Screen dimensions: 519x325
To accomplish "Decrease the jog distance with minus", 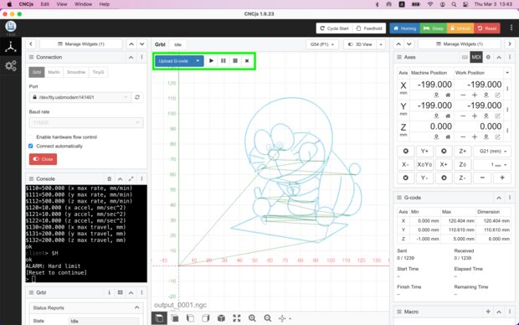I will [x=482, y=178].
